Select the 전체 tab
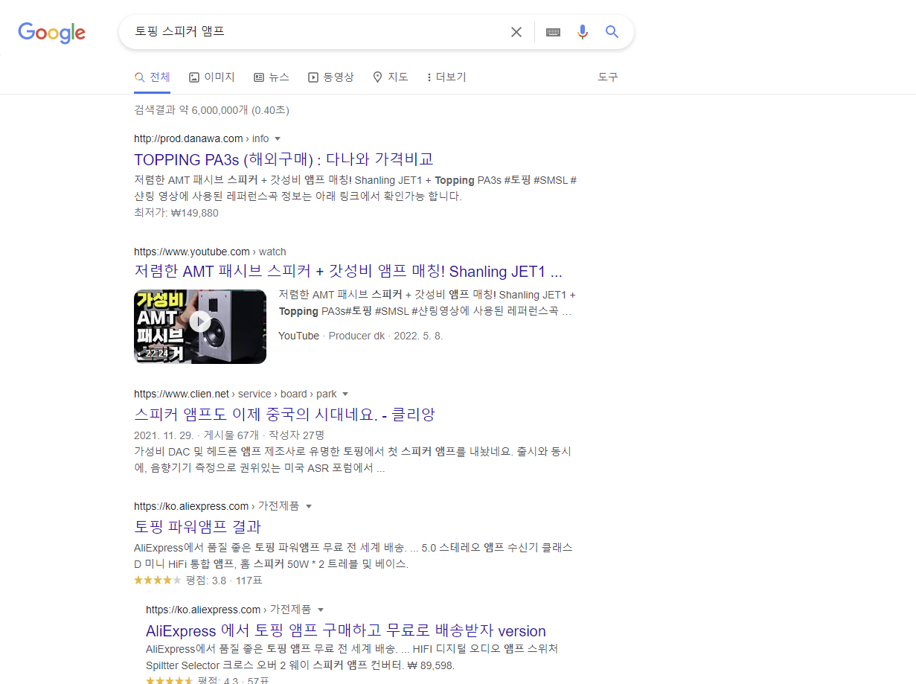Viewport: 916px width, 684px height. 153,77
